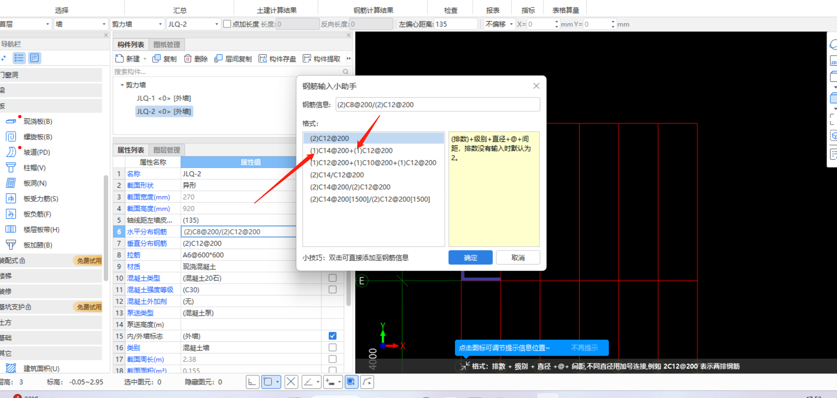Image resolution: width=837 pixels, height=398 pixels.
Task: Select 楼层板带(H) slab strip icon
Action: pyautogui.click(x=11, y=229)
